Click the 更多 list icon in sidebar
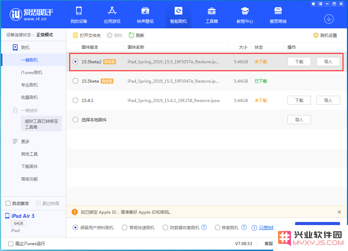348x251 pixels. [15, 141]
